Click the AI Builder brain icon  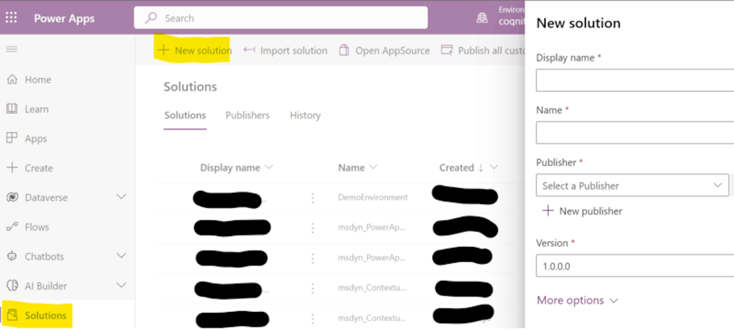(x=12, y=285)
